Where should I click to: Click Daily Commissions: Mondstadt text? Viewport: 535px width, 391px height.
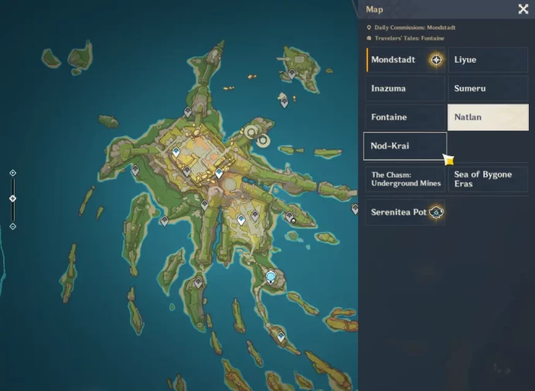click(415, 28)
